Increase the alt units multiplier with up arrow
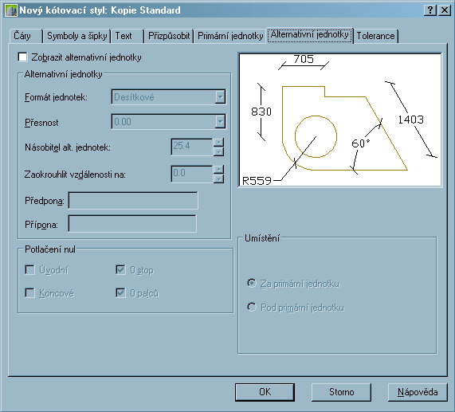This screenshot has height=412, width=455. click(218, 143)
